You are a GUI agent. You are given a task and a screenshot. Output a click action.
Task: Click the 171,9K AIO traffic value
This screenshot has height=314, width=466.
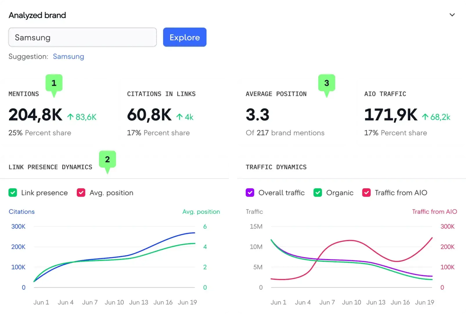point(391,115)
